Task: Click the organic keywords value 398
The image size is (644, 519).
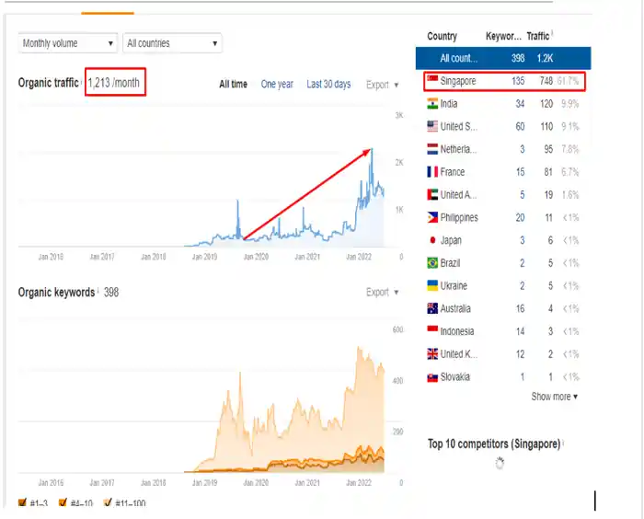Action: tap(111, 293)
